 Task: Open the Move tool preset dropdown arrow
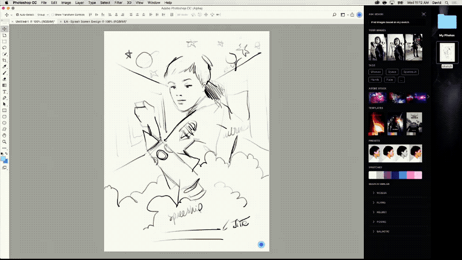tap(12, 15)
